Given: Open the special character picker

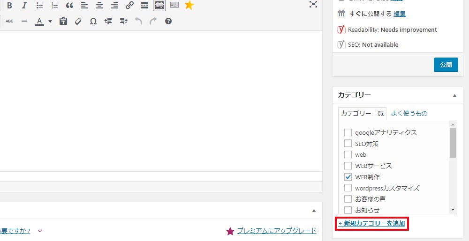Looking at the screenshot, I should [93, 21].
